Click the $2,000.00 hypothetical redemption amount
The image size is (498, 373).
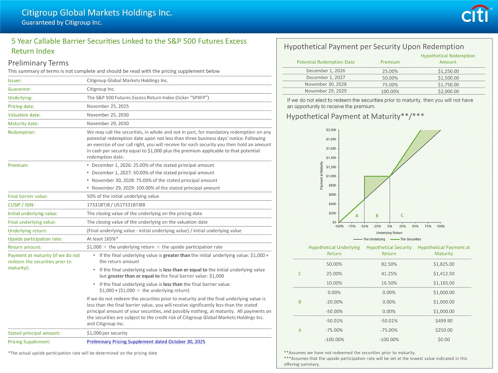(448, 91)
